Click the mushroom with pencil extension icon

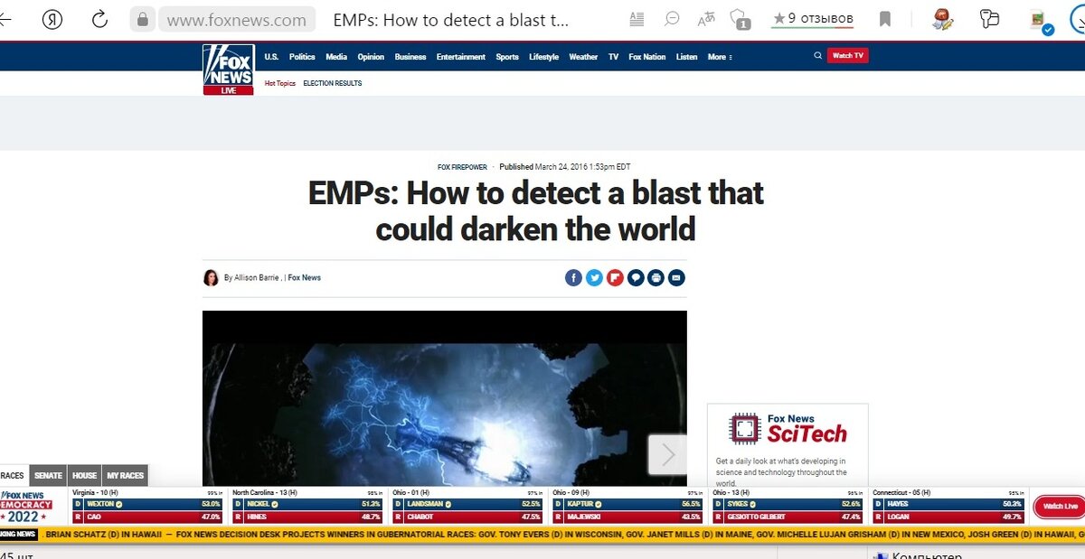pos(943,19)
